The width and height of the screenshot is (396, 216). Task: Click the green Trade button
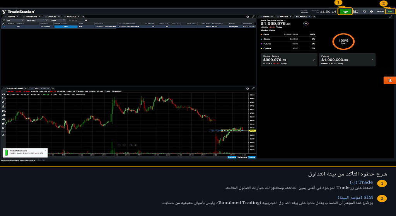(x=345, y=11)
